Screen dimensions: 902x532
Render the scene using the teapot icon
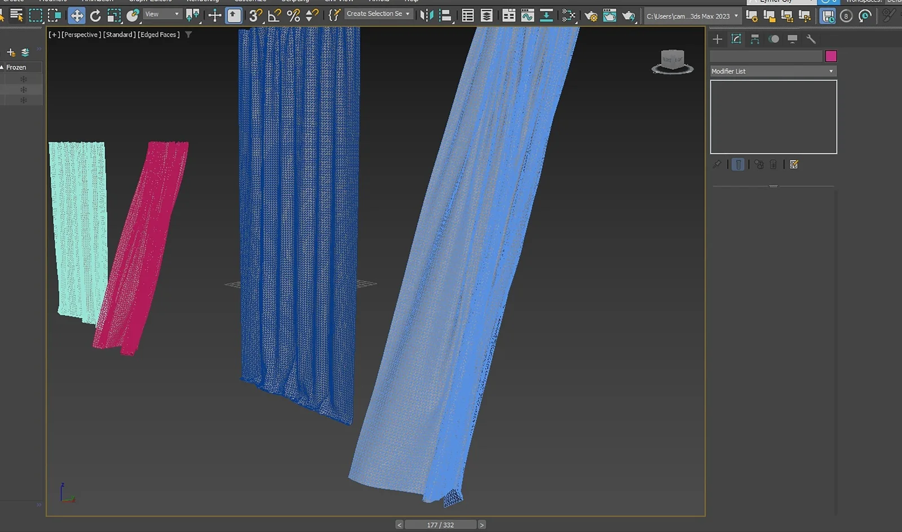click(628, 16)
